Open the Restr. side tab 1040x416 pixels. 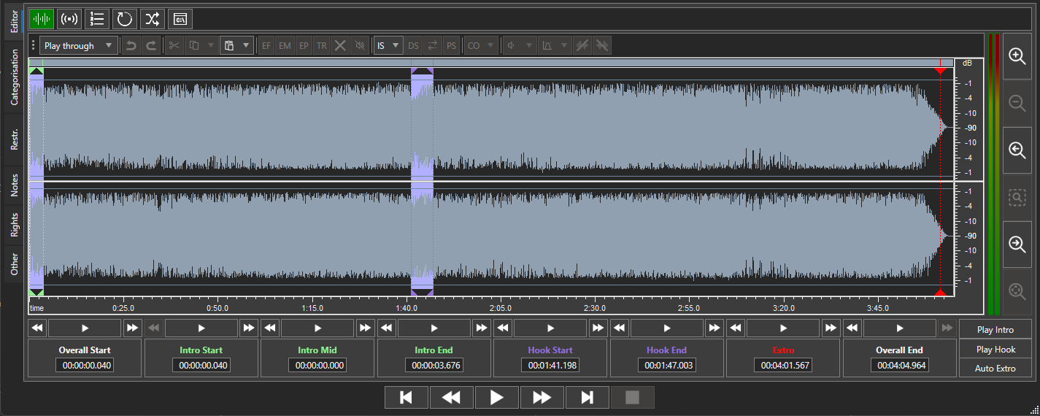14,139
